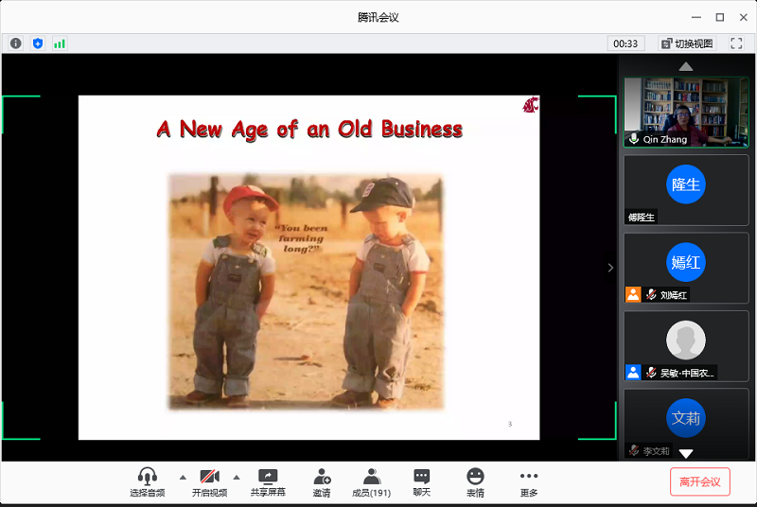Collapse the participant sidebar with the chevron

610,268
